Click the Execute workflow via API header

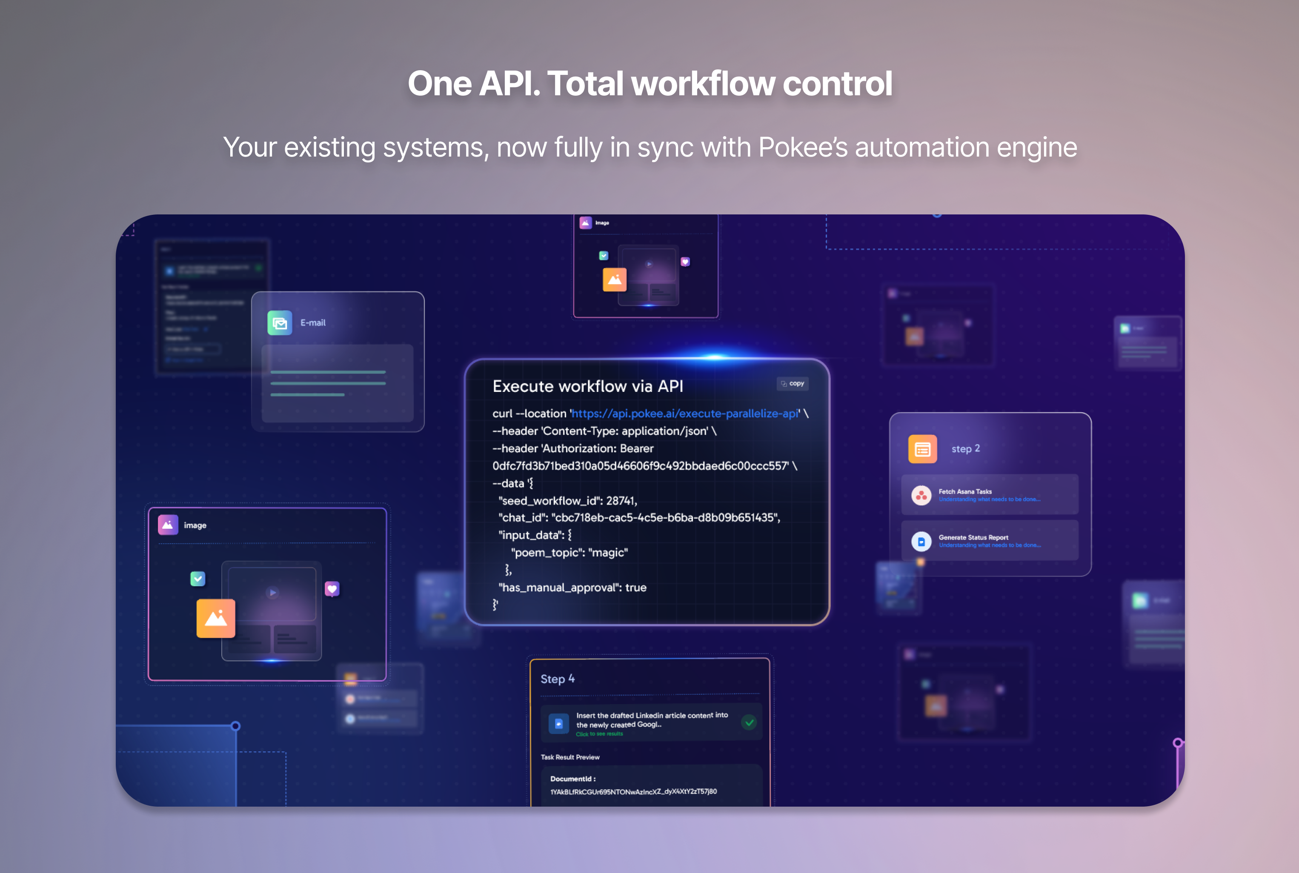[588, 386]
